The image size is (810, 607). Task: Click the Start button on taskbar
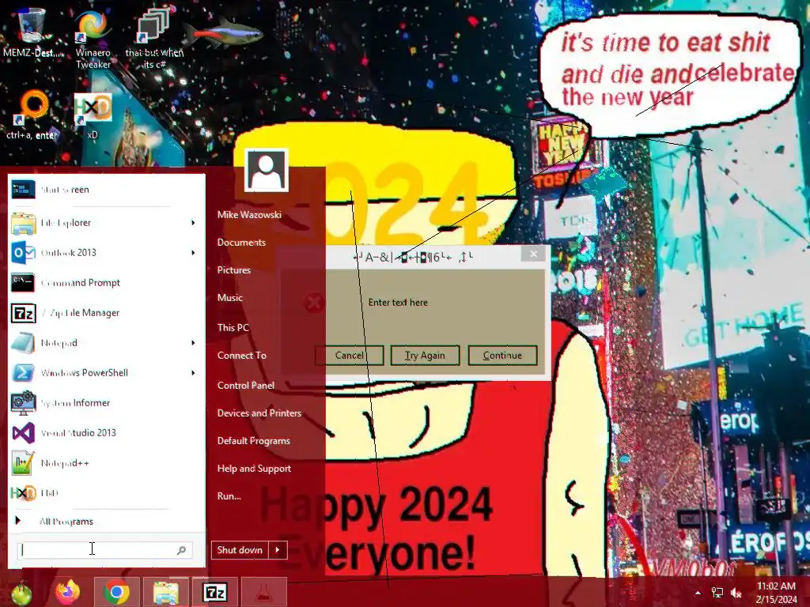click(x=21, y=593)
